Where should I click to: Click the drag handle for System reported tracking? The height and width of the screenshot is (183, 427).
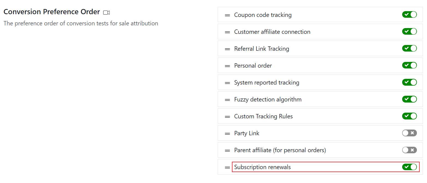(x=227, y=83)
